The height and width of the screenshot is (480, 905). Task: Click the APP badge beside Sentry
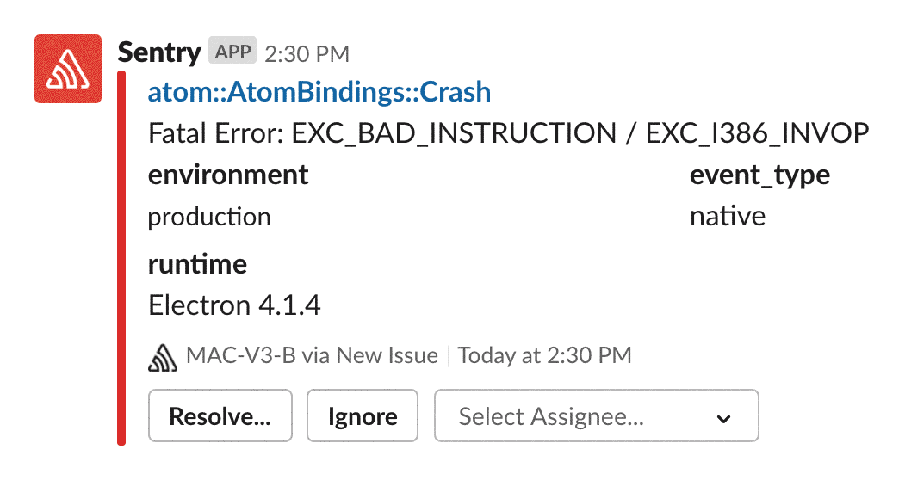232,52
